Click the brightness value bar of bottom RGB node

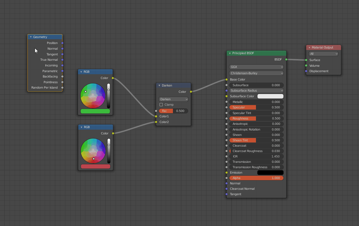pos(109,151)
